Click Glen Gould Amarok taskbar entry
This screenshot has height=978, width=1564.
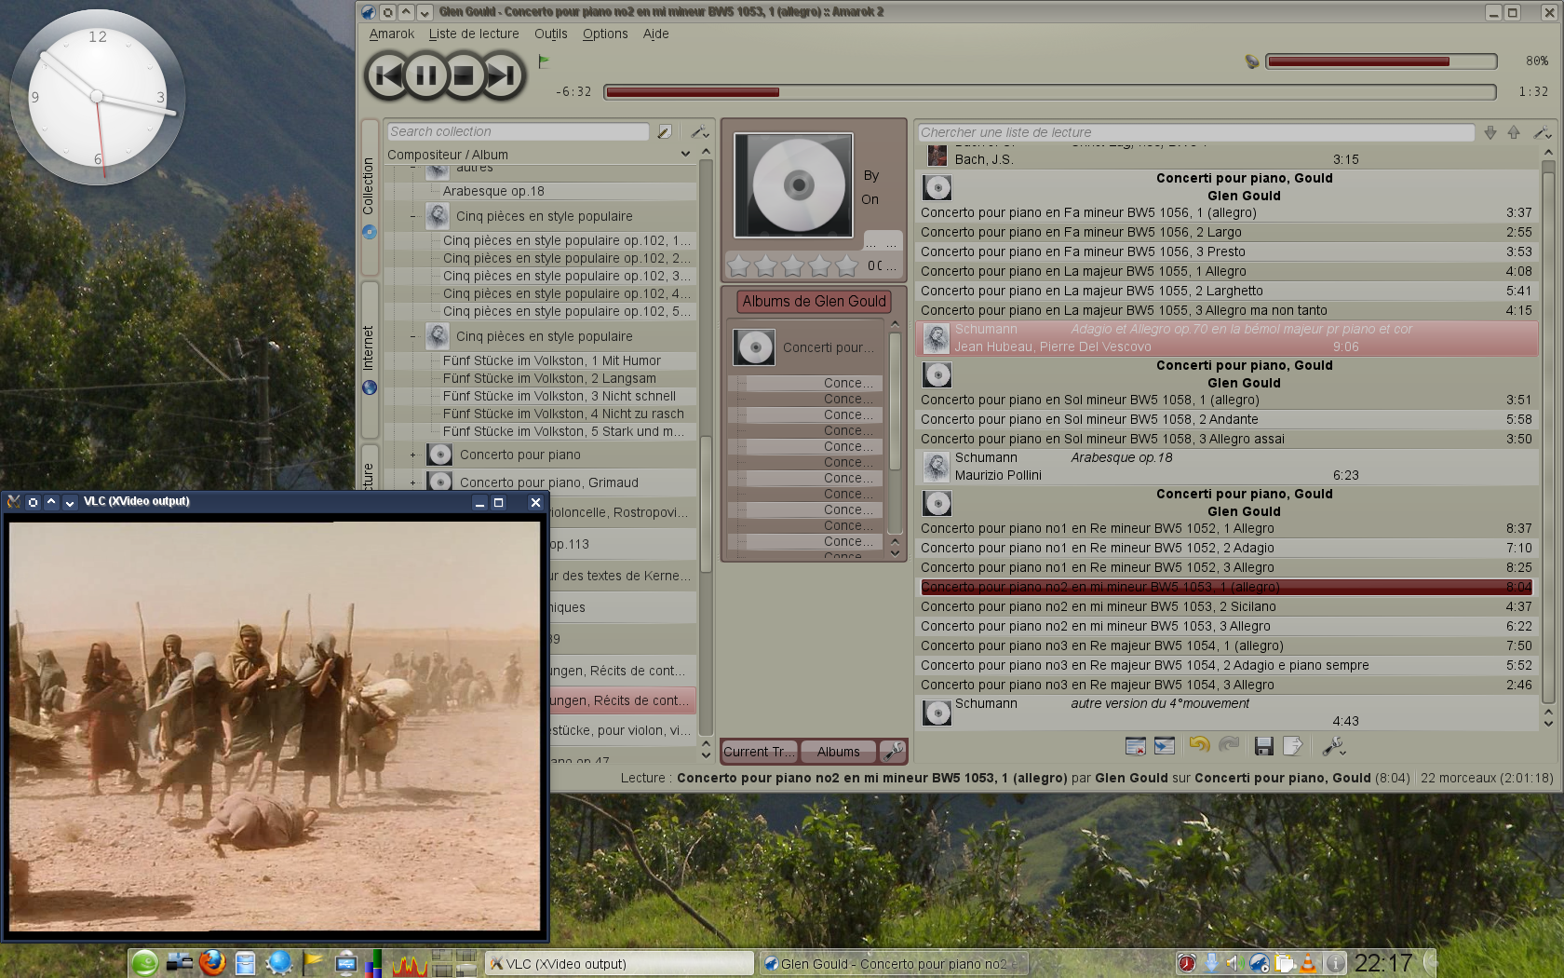(896, 964)
